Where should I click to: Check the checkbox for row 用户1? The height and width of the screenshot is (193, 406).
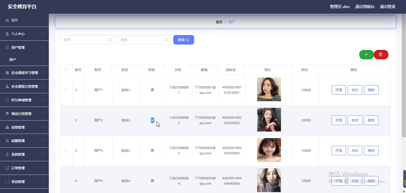pyautogui.click(x=66, y=90)
